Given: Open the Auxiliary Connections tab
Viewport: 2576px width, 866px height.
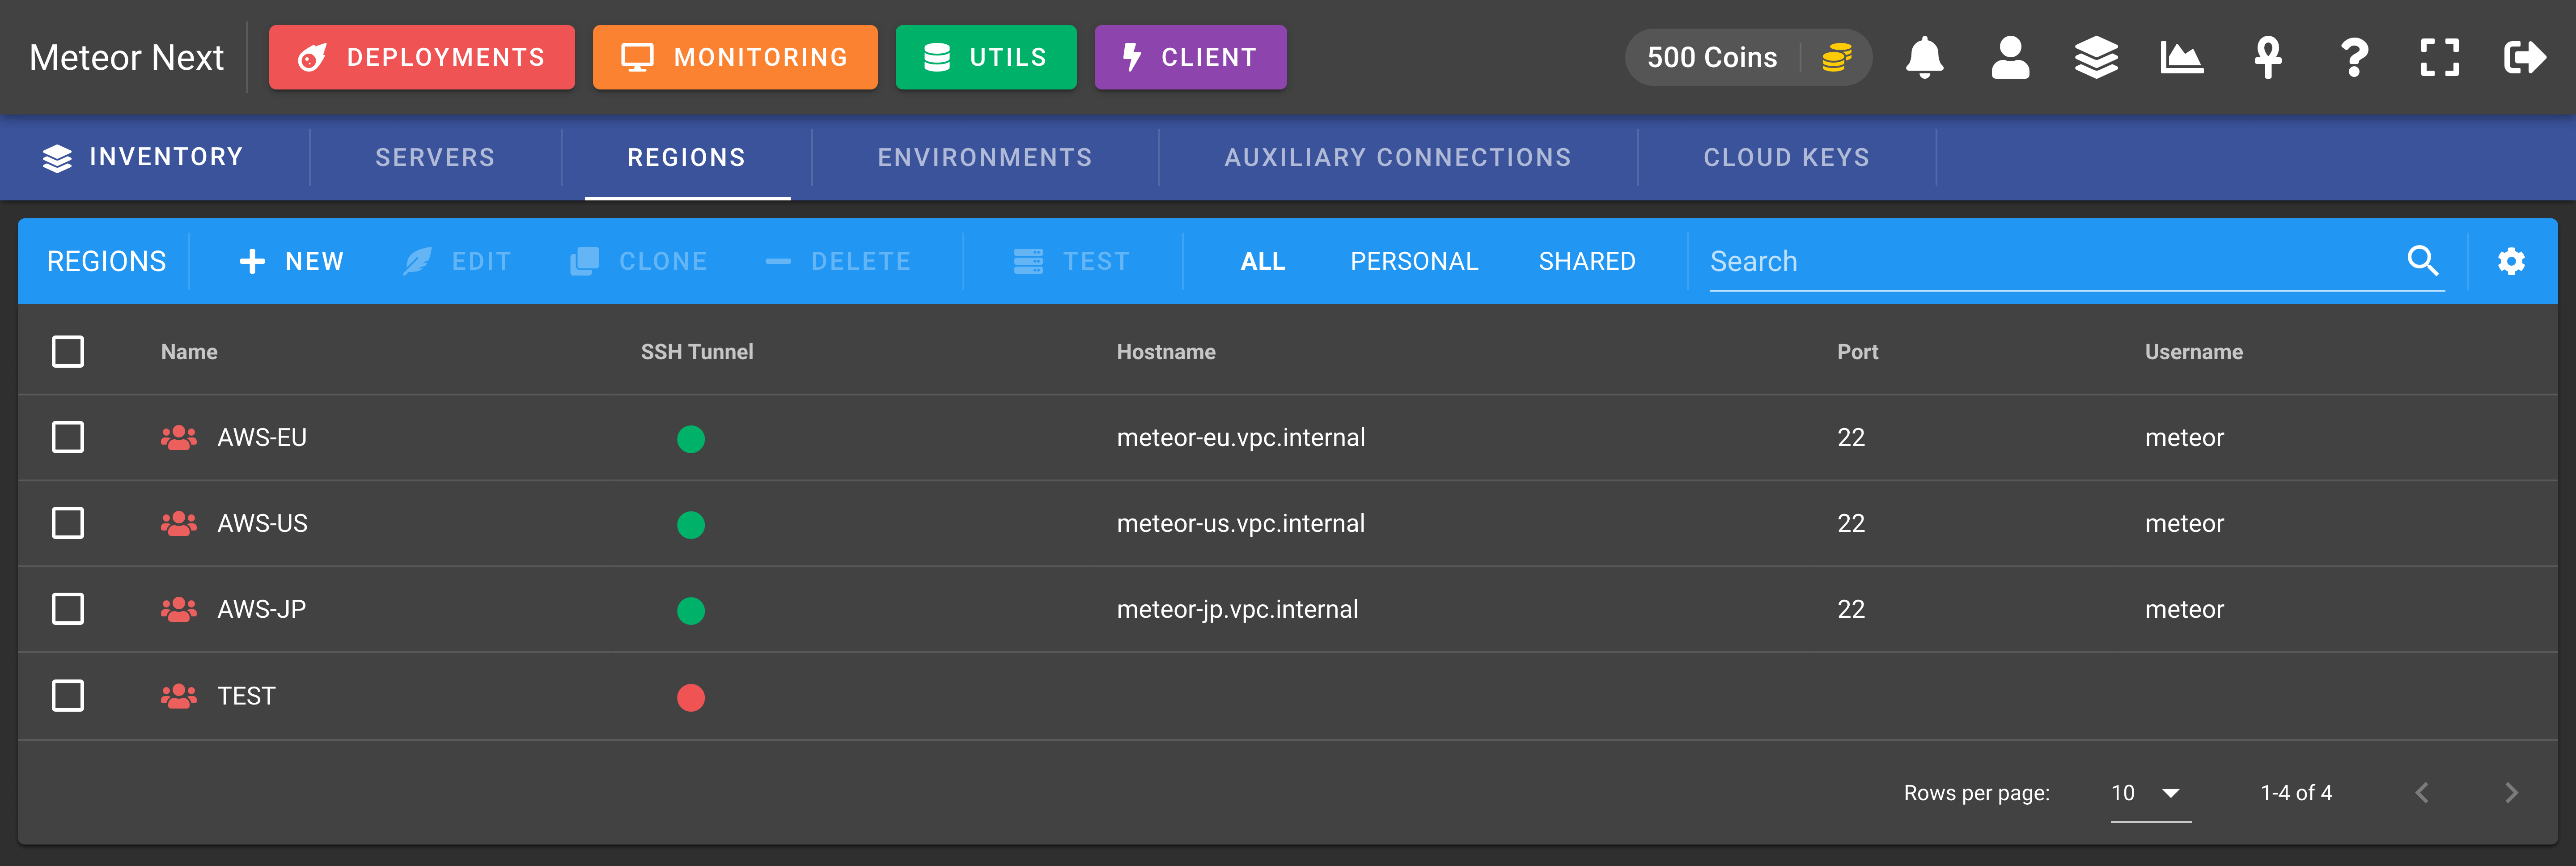Looking at the screenshot, I should 1398,157.
